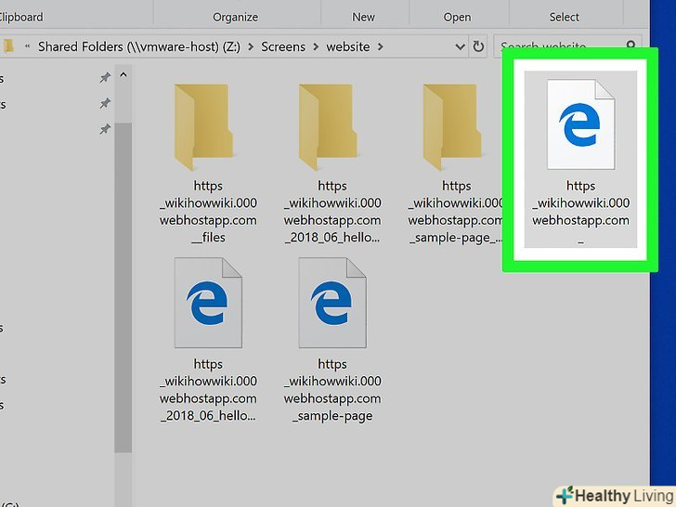Viewport: 676px width, 507px height.
Task: Click the navigation pane scrollbar thumb
Action: pyautogui.click(x=123, y=287)
